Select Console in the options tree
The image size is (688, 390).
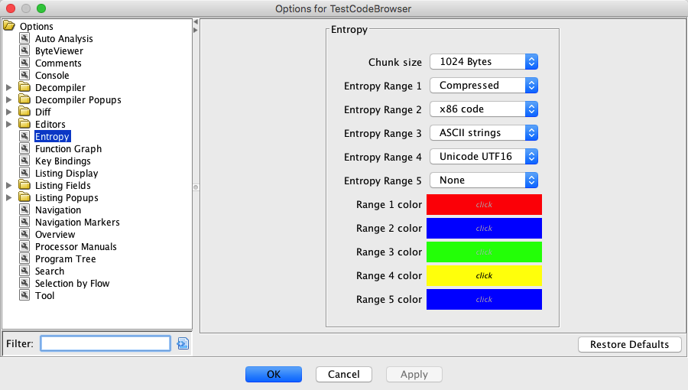(52, 76)
